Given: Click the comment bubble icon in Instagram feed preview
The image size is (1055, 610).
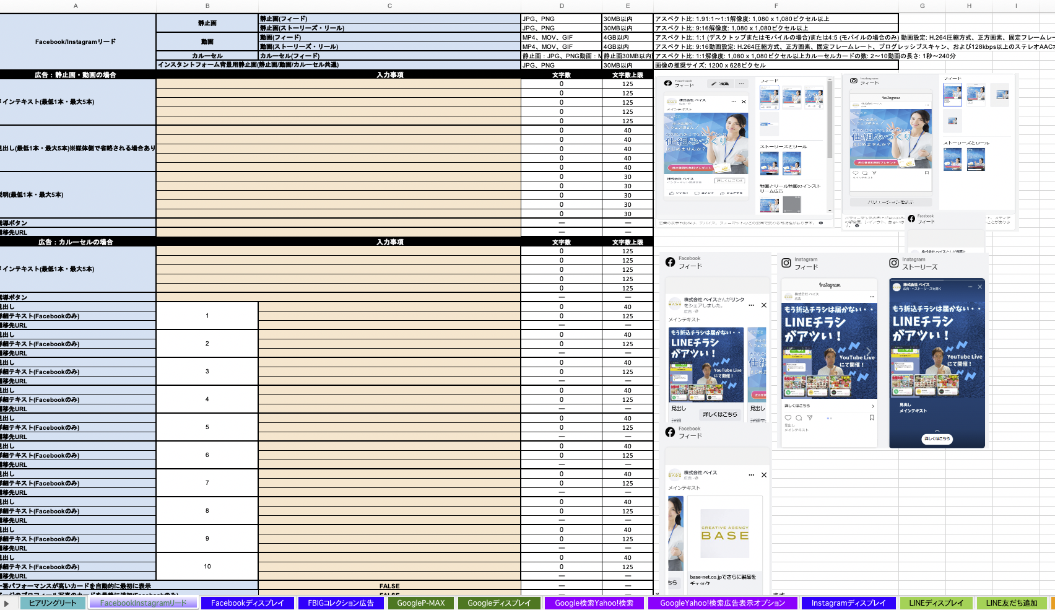Looking at the screenshot, I should coord(799,418).
